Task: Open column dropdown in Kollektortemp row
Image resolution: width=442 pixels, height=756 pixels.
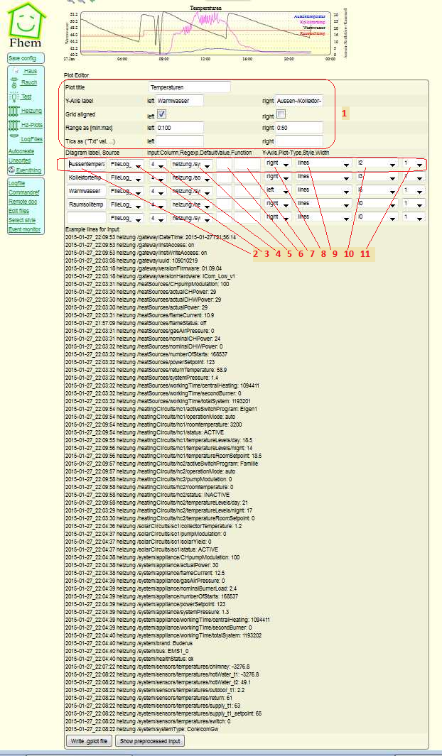Action: point(158,177)
